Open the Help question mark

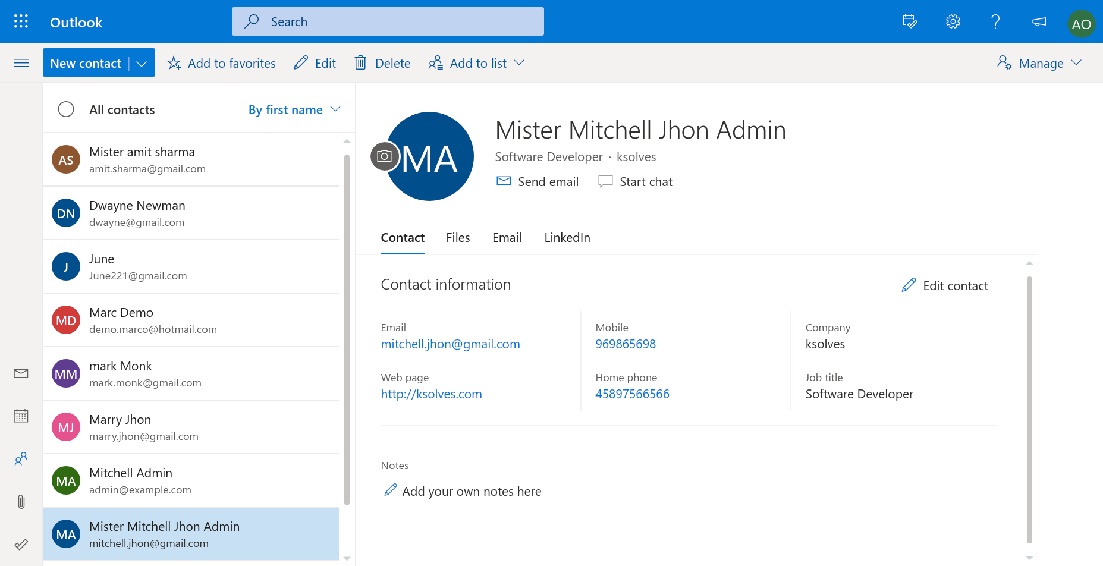[x=995, y=22]
